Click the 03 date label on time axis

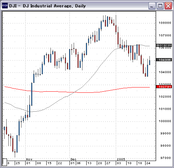pos(119,163)
